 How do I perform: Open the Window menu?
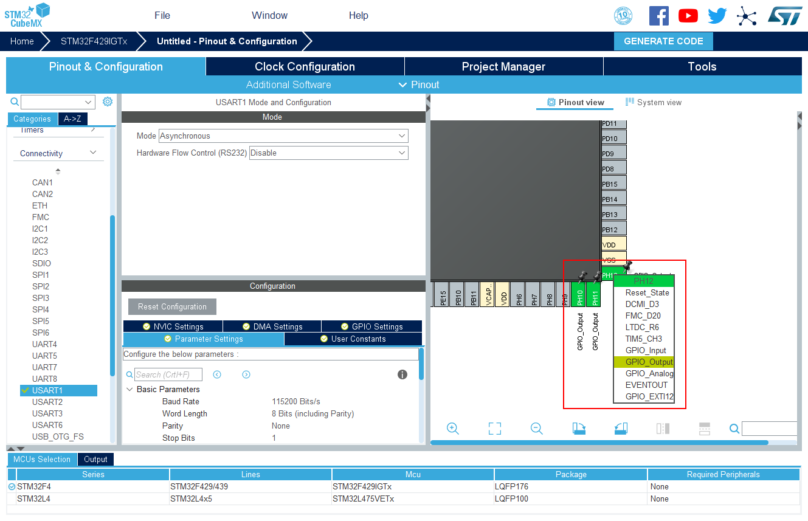coord(270,15)
